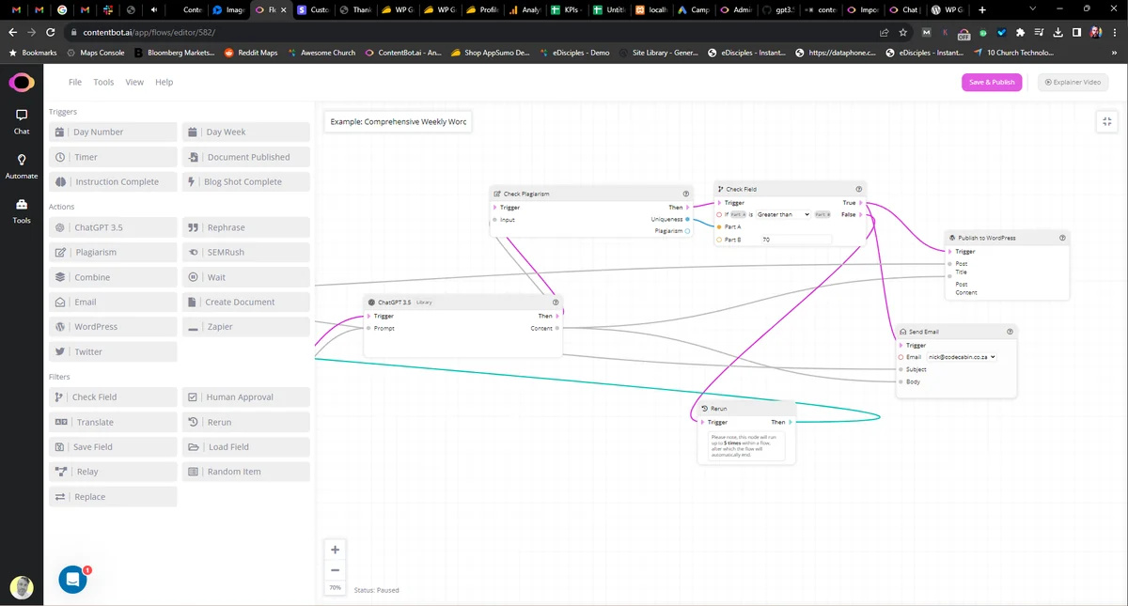This screenshot has width=1128, height=606.
Task: Click the Library tag on ChatGPT node
Action: pos(424,303)
